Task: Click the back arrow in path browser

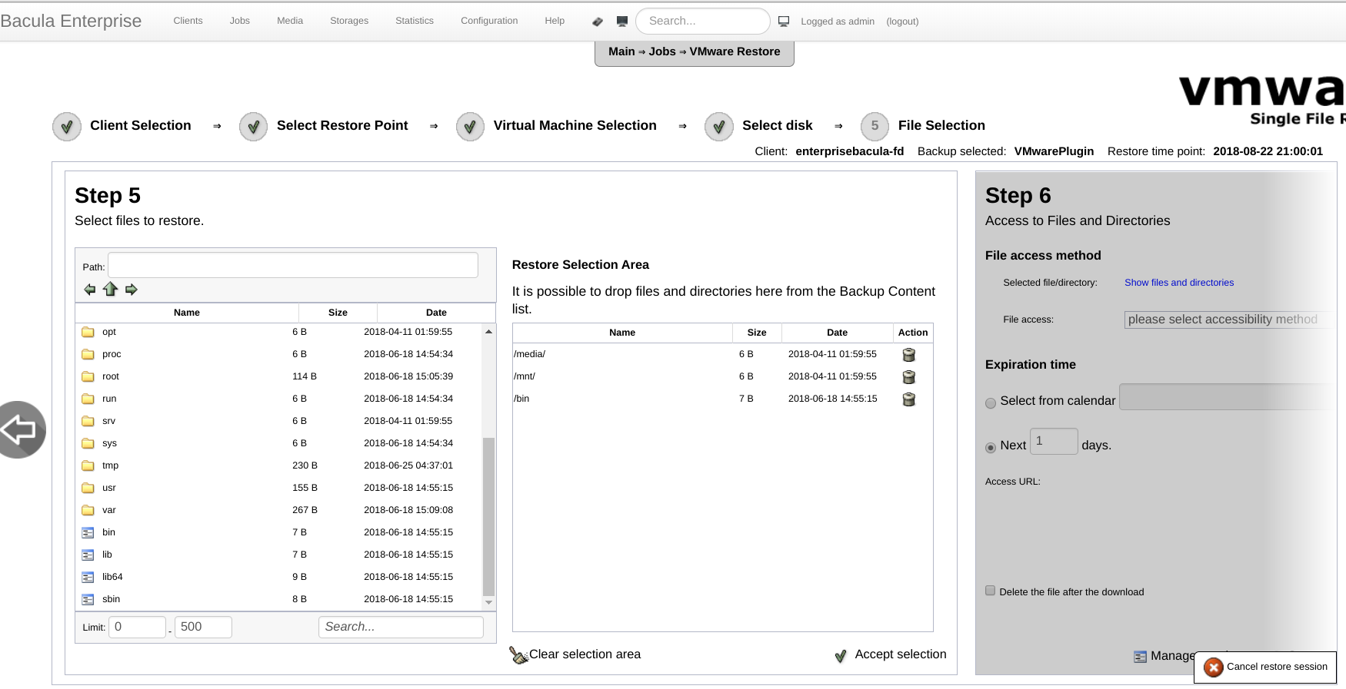Action: [90, 290]
